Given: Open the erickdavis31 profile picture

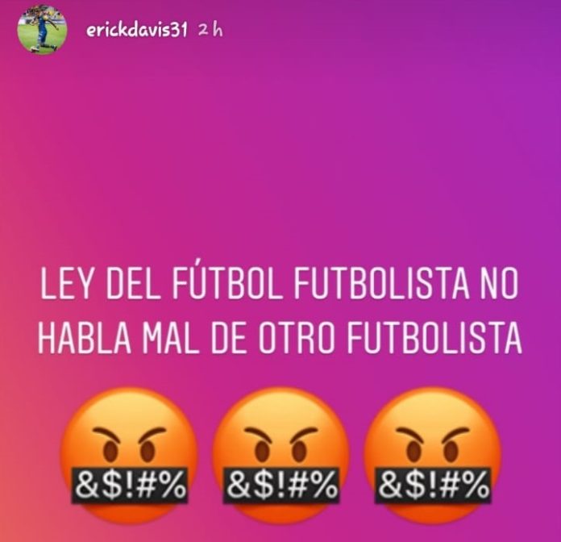Looking at the screenshot, I should [42, 30].
